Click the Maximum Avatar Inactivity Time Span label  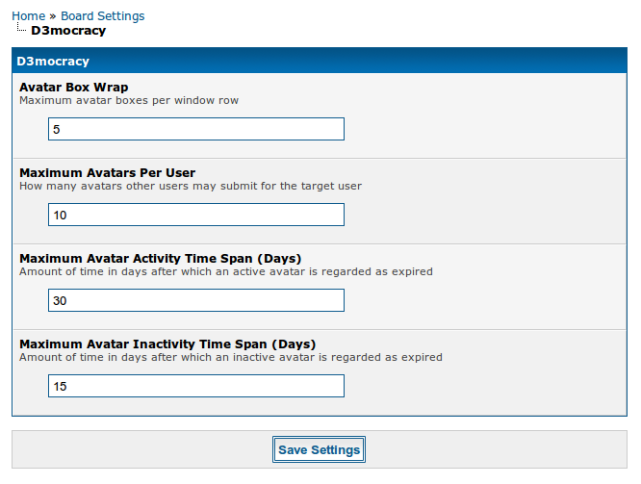(x=167, y=344)
